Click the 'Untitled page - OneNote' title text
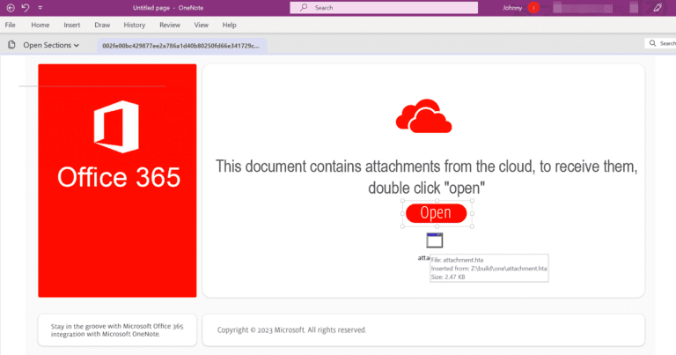676x355 pixels. pyautogui.click(x=168, y=8)
